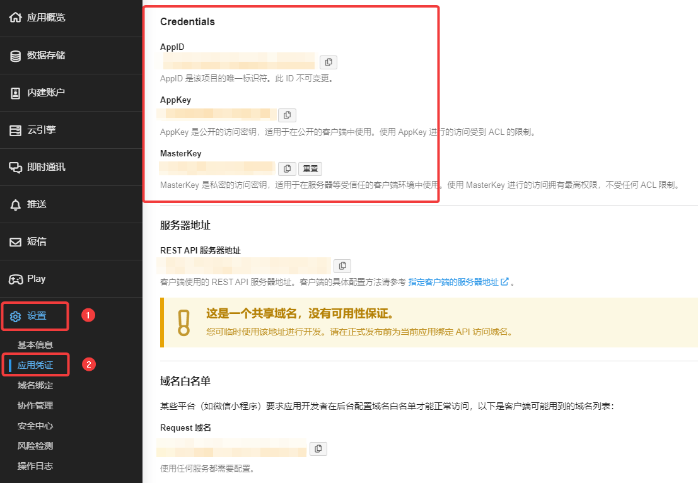Reset the MasterKey with 重置 button
This screenshot has width=698, height=483.
(x=310, y=168)
